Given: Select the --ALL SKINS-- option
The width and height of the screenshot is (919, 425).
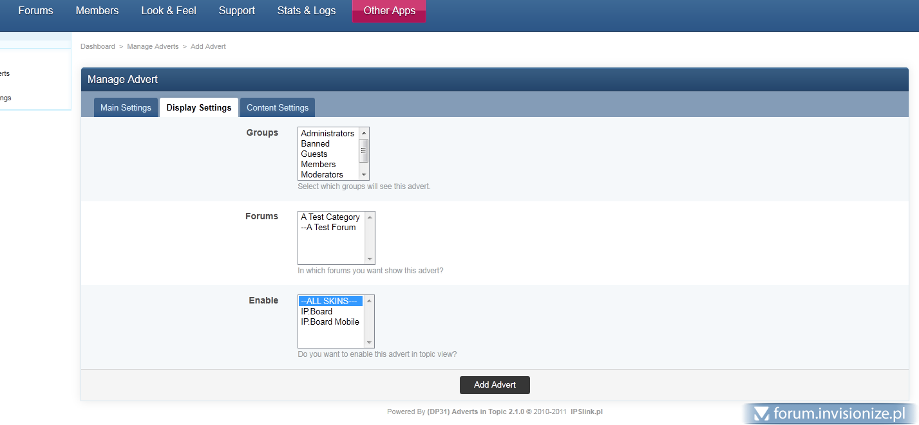Looking at the screenshot, I should point(328,302).
